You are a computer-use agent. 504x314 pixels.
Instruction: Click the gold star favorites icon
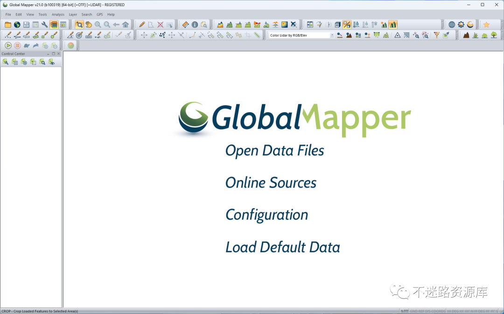[x=486, y=25]
